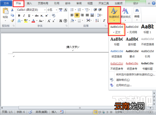
Task: Toggle Bold formatting
Action: point(19,16)
